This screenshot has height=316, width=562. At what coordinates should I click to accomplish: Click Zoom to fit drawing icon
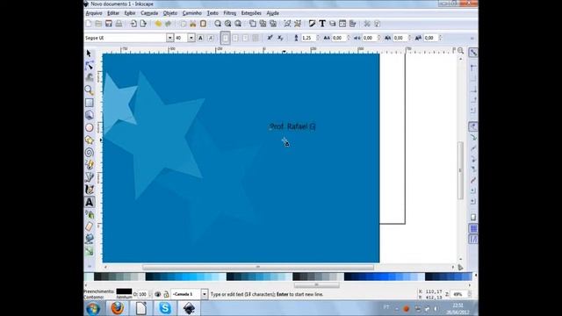(228, 24)
